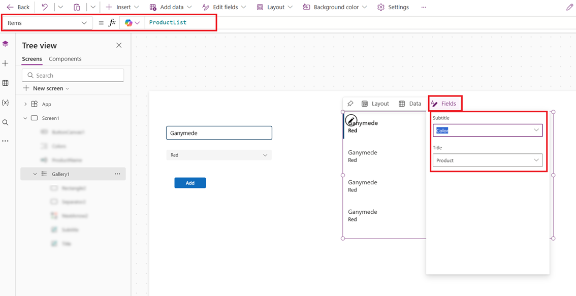The image size is (576, 296).
Task: Open the Edit fields menu
Action: coord(223,7)
